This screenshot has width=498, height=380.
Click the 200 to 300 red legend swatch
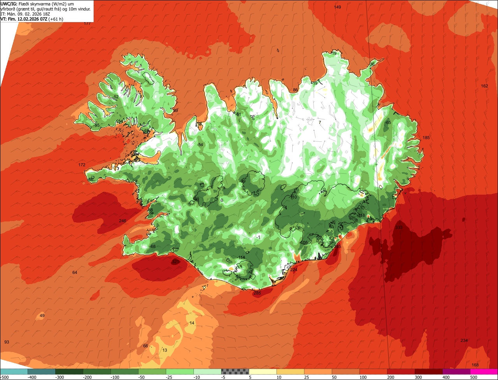click(401, 371)
